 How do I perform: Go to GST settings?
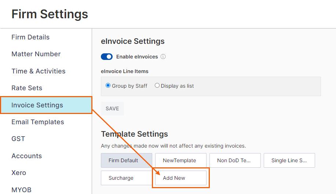(18, 139)
